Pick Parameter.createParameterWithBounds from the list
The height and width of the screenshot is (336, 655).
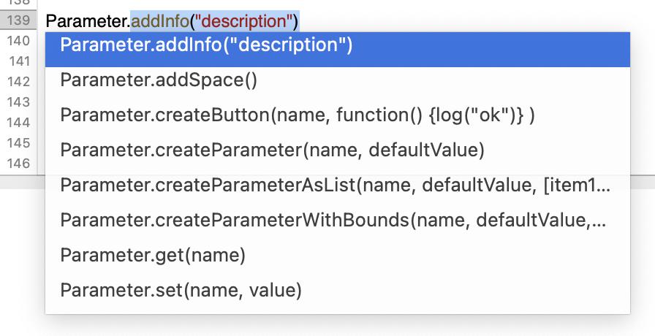tap(335, 221)
